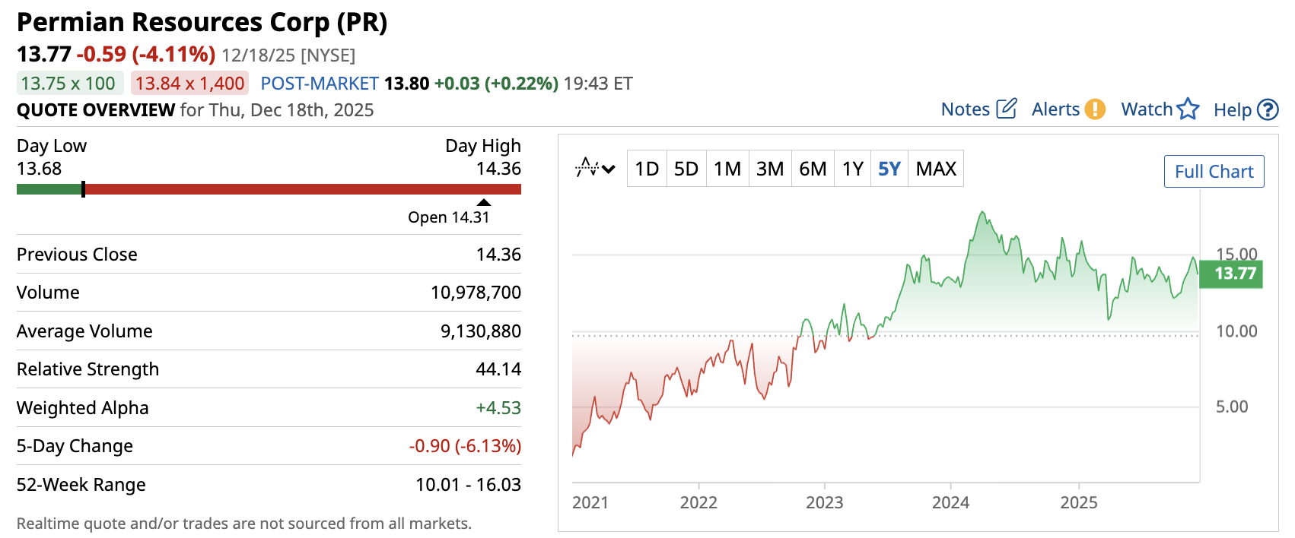Show the 6M chart period
1295x538 pixels.
813,169
